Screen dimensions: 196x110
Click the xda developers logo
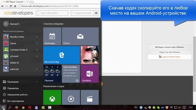(x=18, y=13)
